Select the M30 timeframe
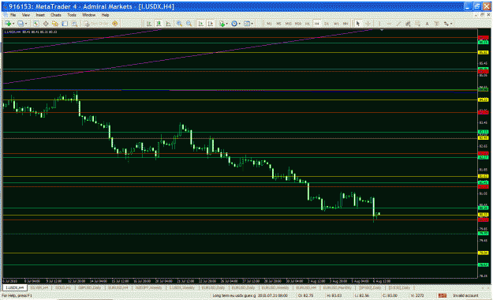The width and height of the screenshot is (493, 300). pyautogui.click(x=297, y=24)
